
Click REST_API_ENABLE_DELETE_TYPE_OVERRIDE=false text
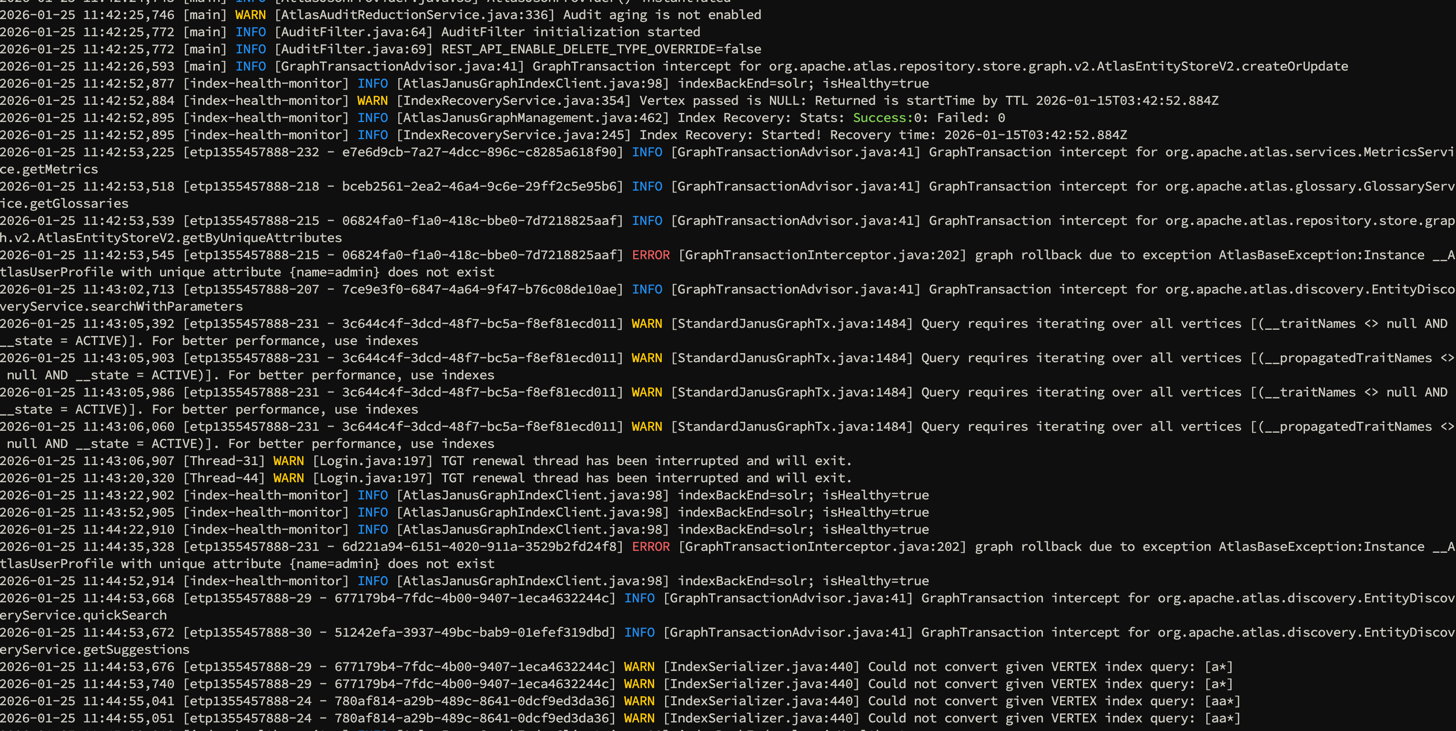point(601,49)
